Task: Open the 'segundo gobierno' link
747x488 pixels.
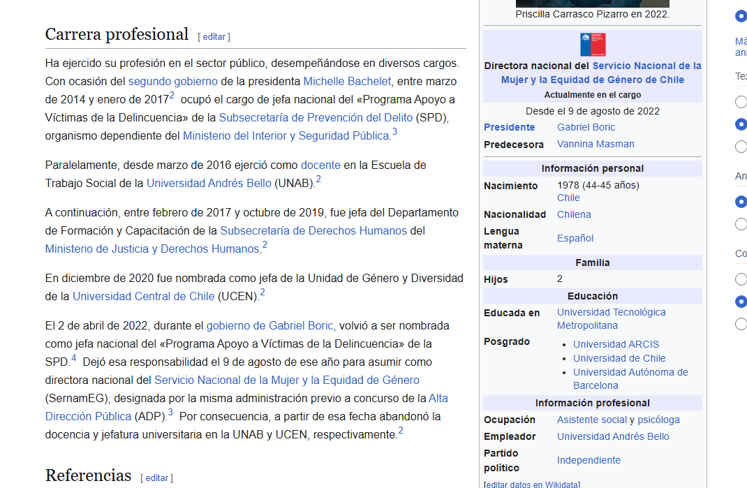Action: pos(173,82)
